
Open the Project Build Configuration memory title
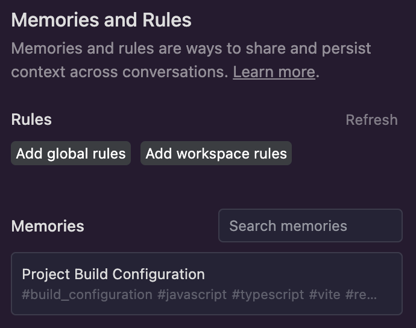pyautogui.click(x=113, y=274)
